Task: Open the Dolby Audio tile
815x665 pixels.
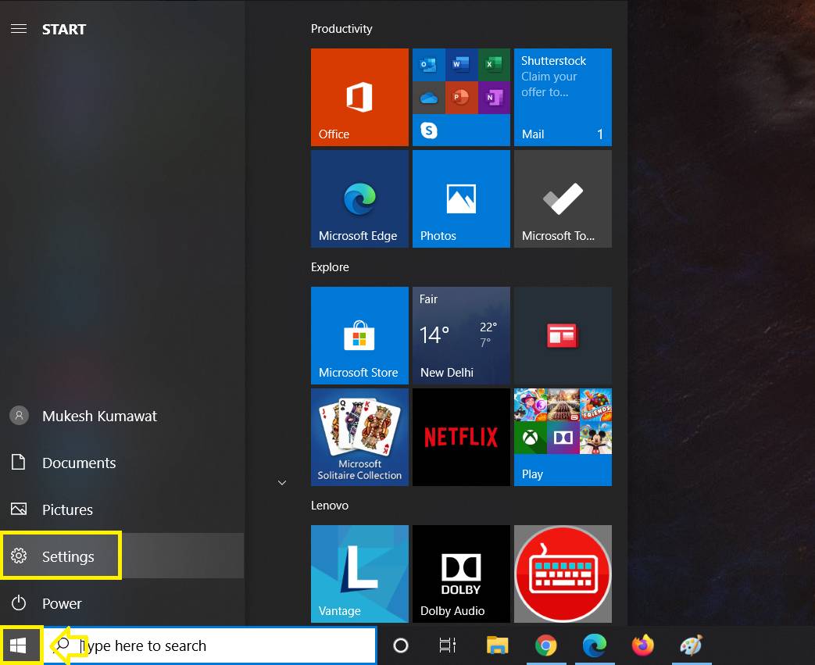Action: 462,574
